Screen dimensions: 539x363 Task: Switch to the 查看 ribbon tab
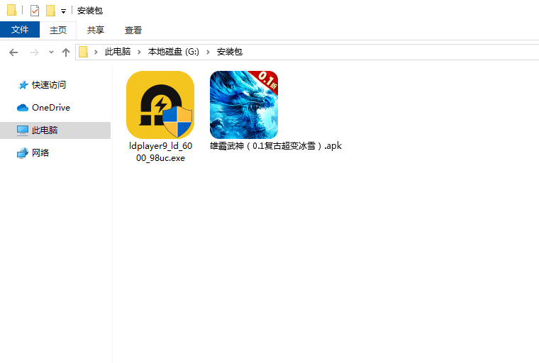(133, 30)
